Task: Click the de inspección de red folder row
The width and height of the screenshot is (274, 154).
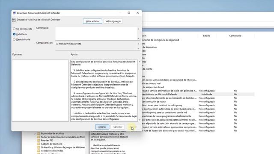Action: [153, 87]
